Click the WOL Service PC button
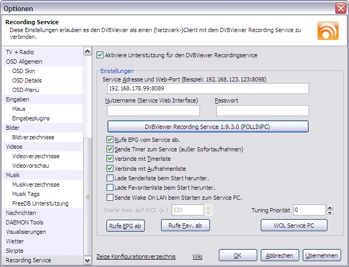Image resolution: width=349 pixels, height=267 pixels. 294,225
